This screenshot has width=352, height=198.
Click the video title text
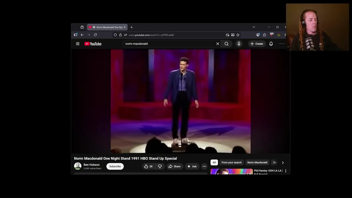pos(125,158)
